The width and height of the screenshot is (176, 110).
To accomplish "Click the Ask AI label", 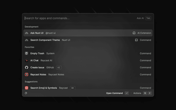I will [140, 18].
